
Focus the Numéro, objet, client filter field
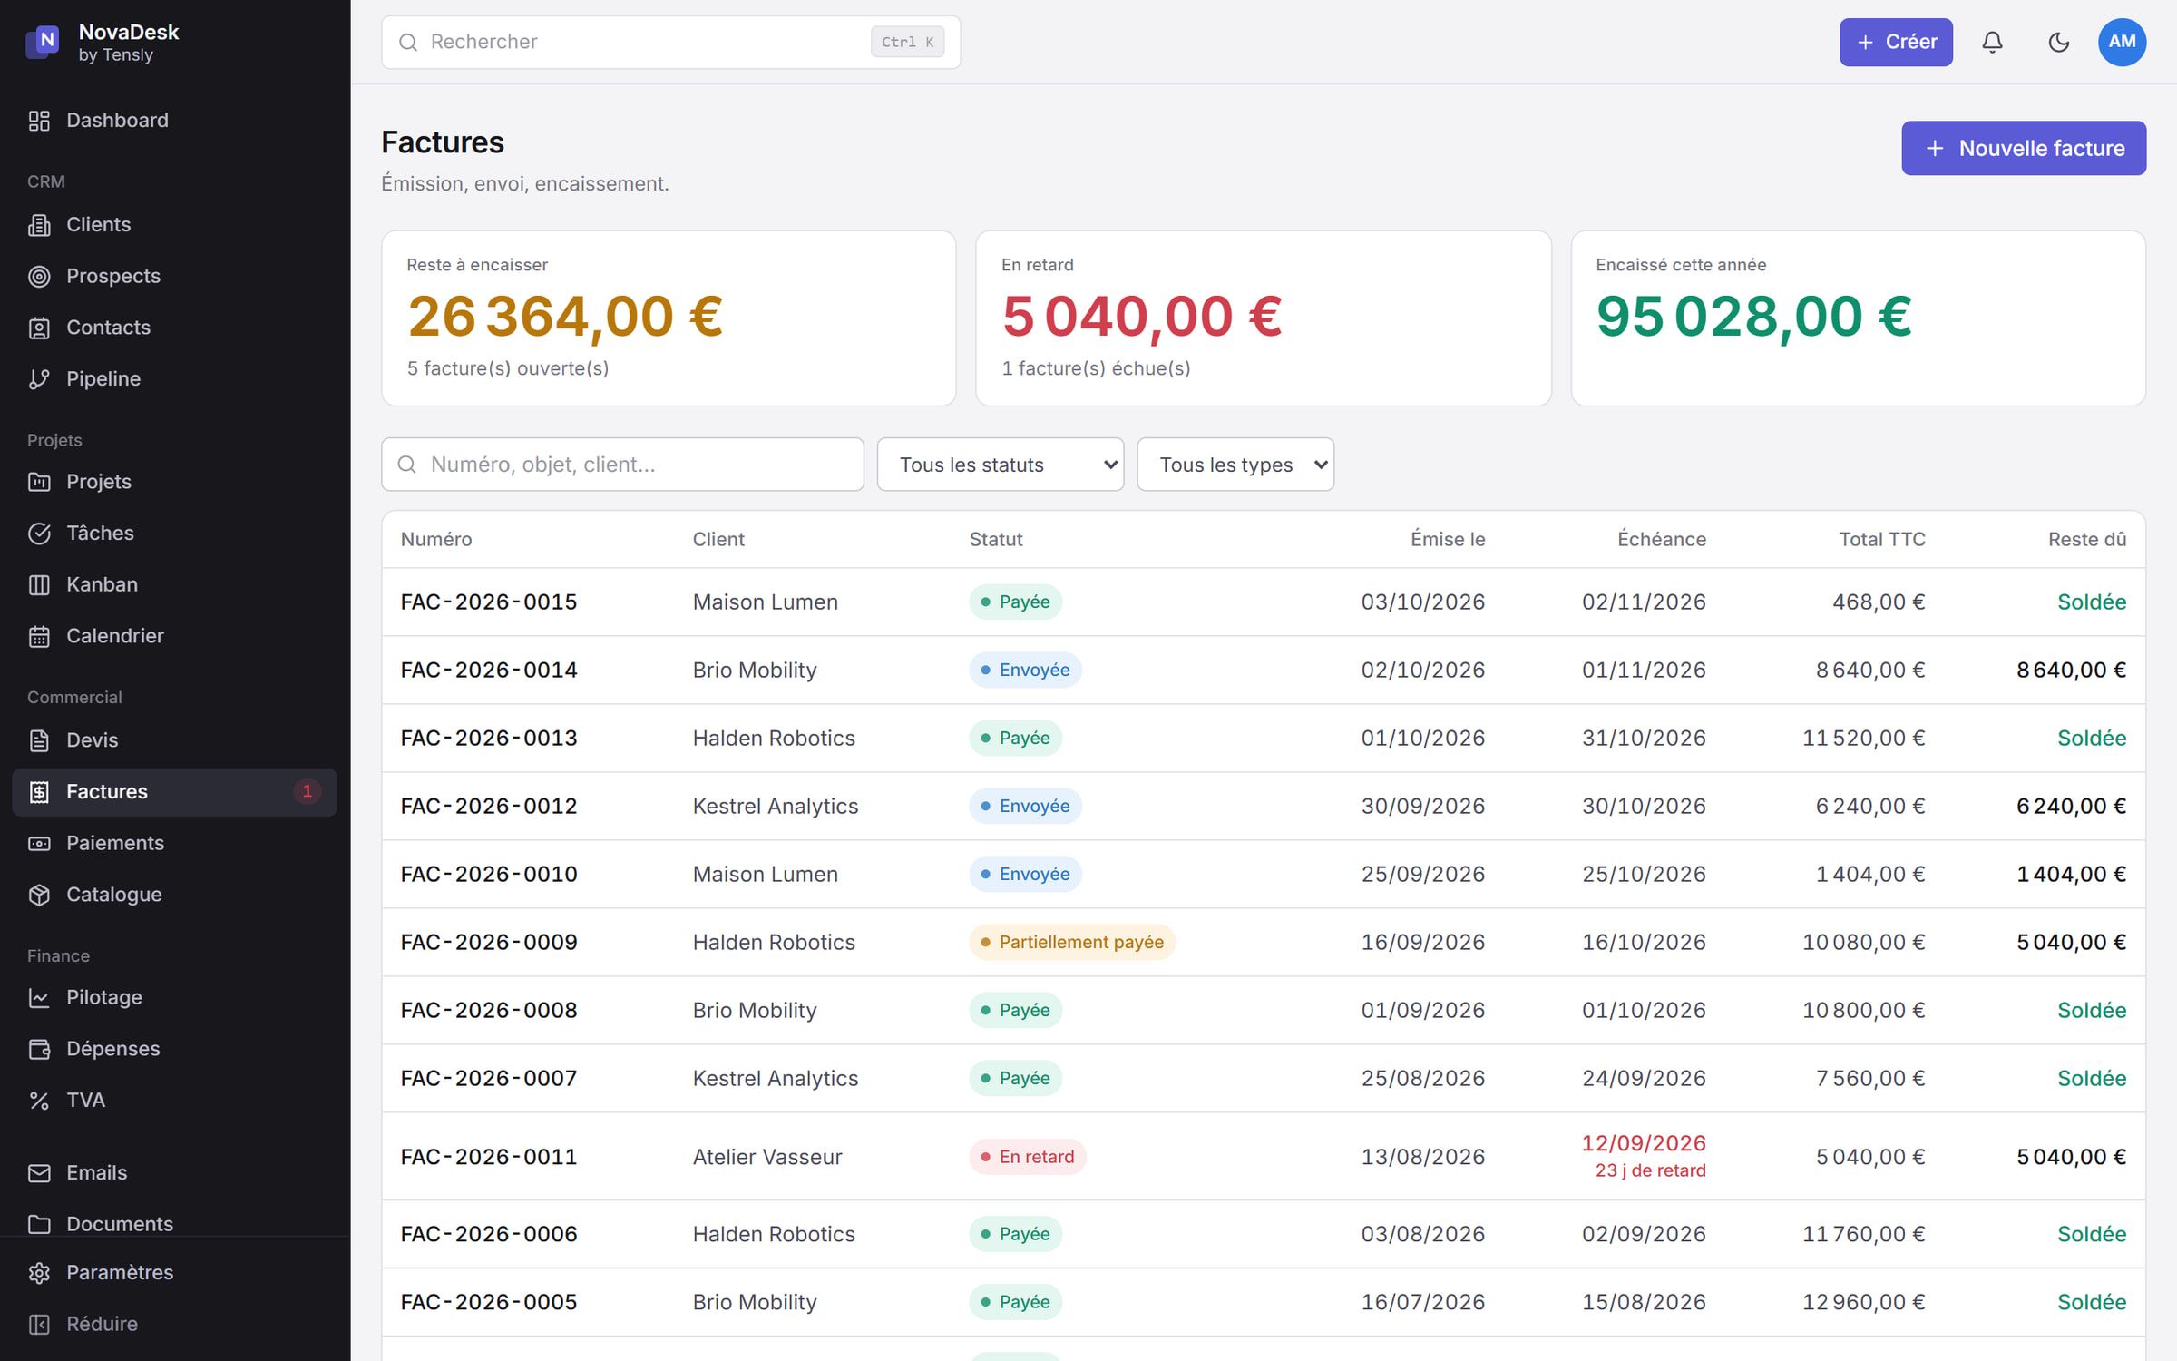click(x=622, y=465)
